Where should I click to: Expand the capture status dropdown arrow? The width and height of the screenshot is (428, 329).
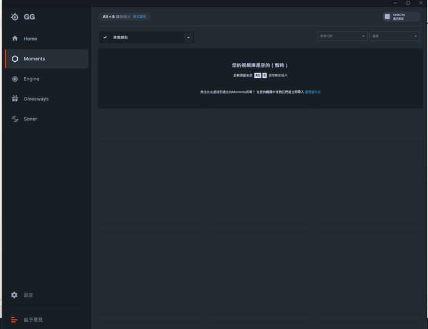pos(188,37)
